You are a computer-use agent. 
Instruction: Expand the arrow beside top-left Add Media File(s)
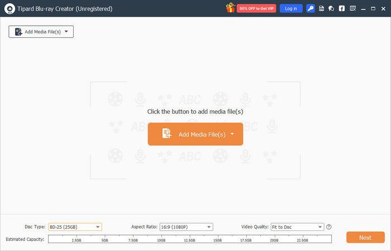click(66, 32)
